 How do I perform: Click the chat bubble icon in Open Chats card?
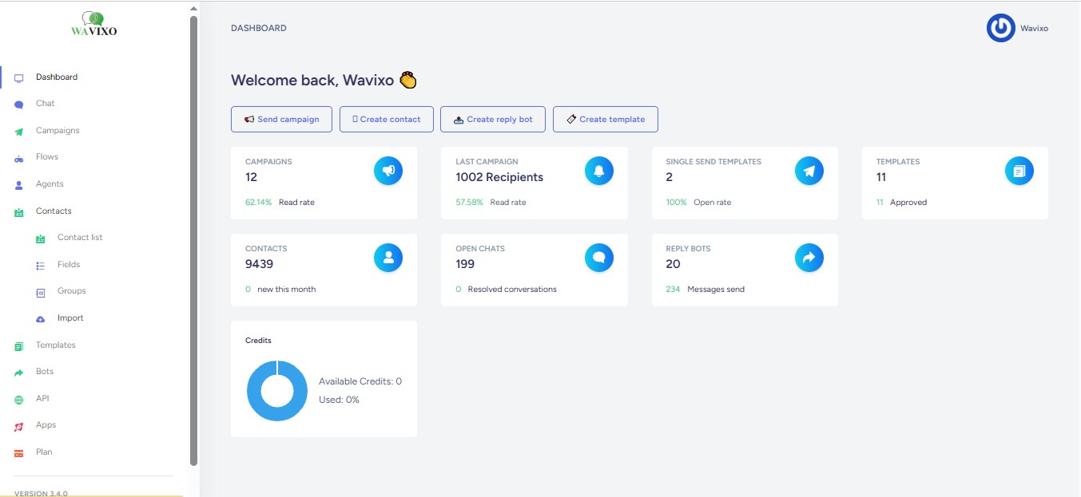[598, 258]
